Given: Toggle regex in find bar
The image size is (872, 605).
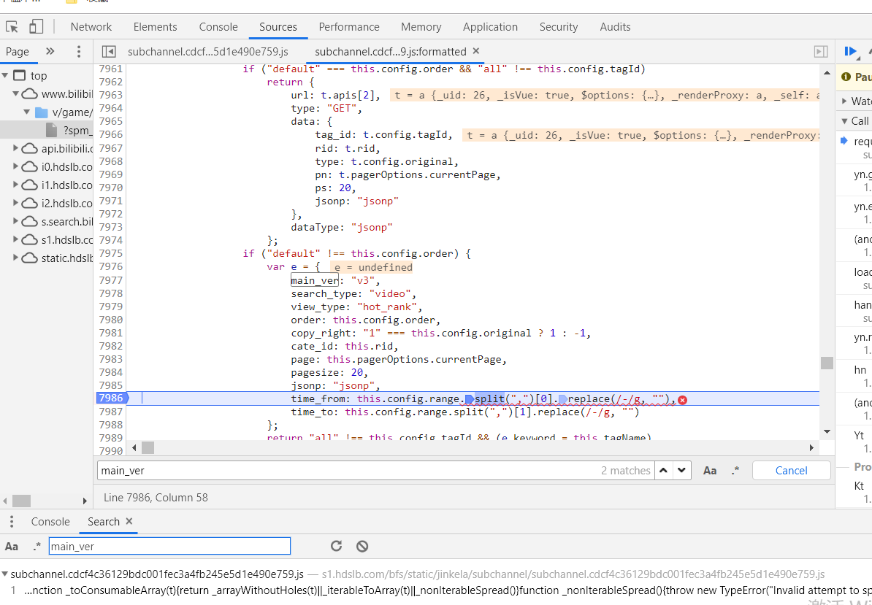Looking at the screenshot, I should (735, 471).
